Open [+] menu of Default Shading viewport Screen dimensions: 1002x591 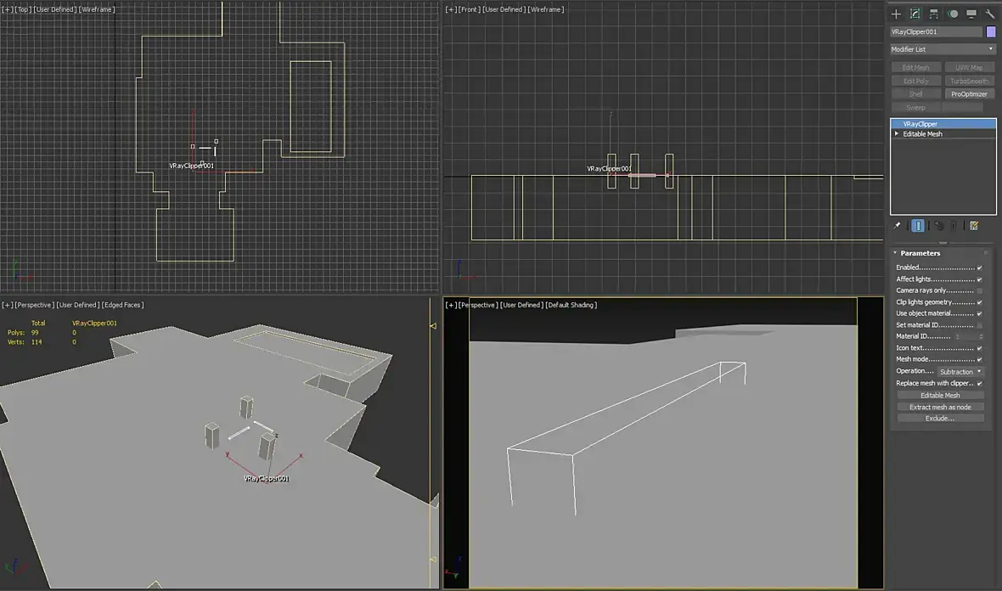[451, 305]
